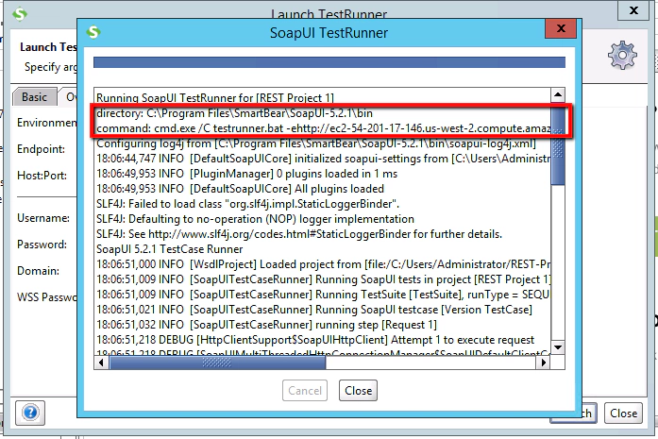Select the 'SLF4J: See http://www.slf4j.org' line
The image size is (658, 439).
pos(299,234)
